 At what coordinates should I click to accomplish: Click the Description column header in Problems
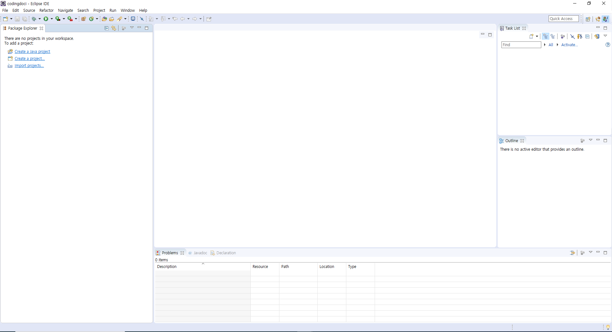point(203,267)
